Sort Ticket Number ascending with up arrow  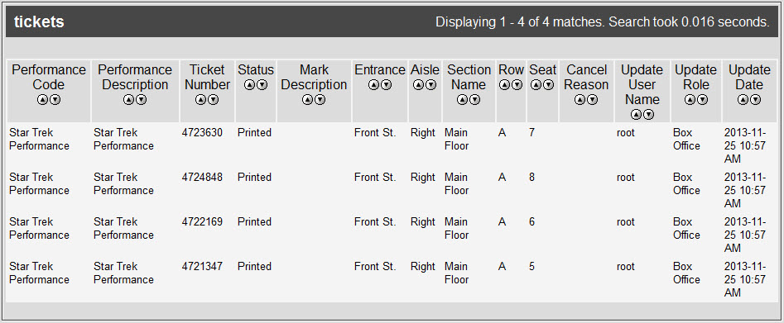tap(201, 100)
